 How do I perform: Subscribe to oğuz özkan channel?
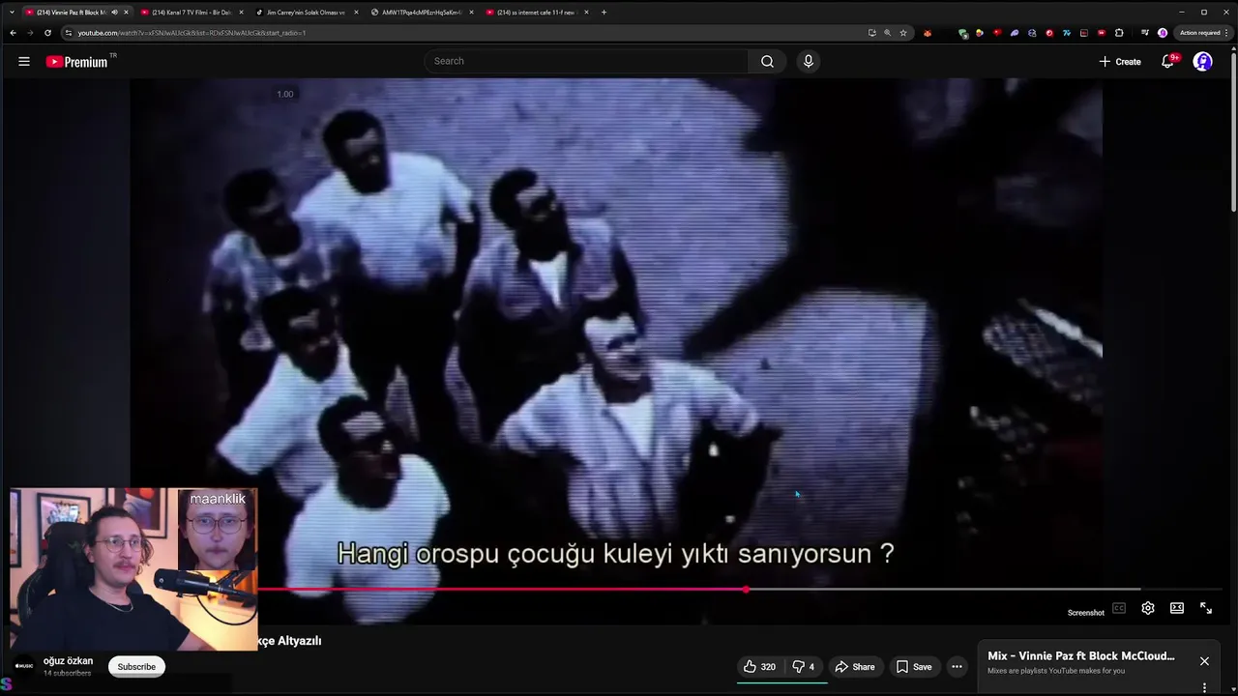136,666
